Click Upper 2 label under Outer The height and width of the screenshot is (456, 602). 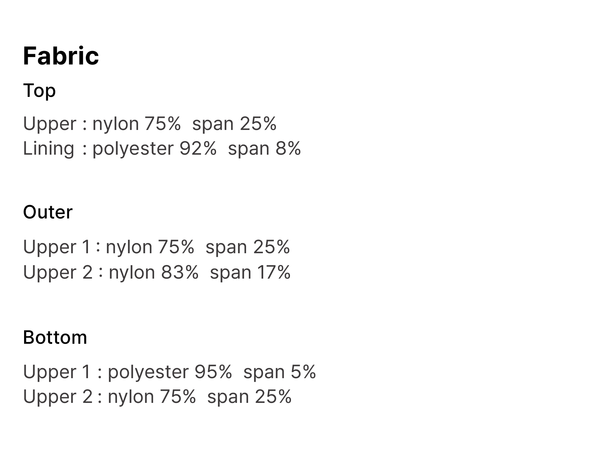58,272
